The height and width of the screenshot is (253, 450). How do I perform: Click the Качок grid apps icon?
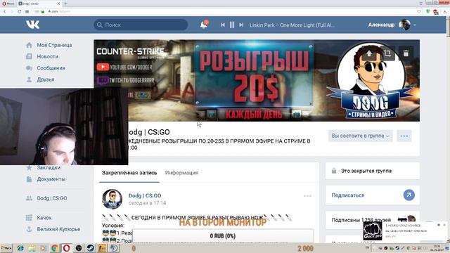click(29, 218)
